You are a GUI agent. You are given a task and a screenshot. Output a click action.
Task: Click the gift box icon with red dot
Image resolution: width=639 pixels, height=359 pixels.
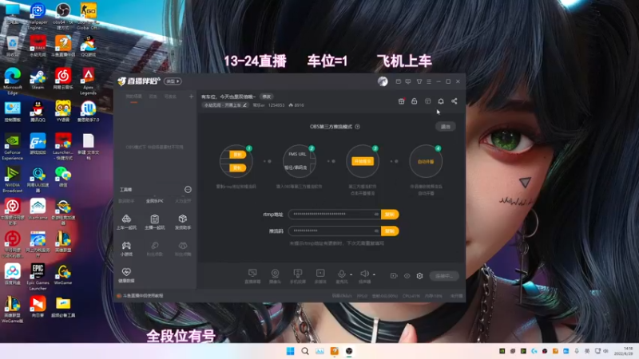(401, 101)
